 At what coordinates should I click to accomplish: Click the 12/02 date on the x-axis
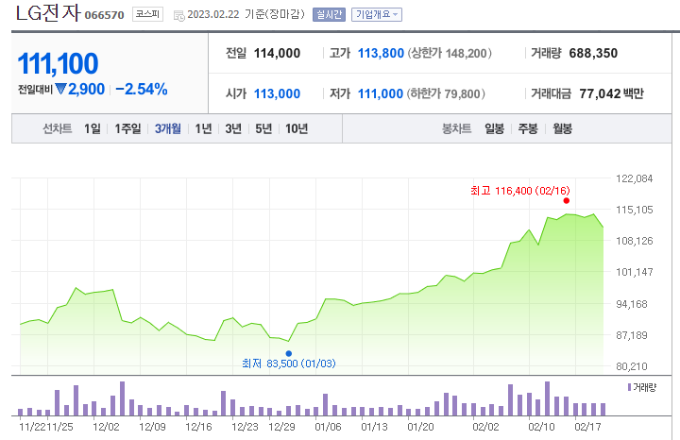[x=106, y=427]
